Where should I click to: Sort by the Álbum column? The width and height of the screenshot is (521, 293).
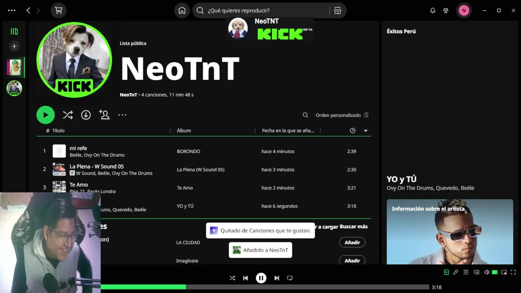coord(184,131)
